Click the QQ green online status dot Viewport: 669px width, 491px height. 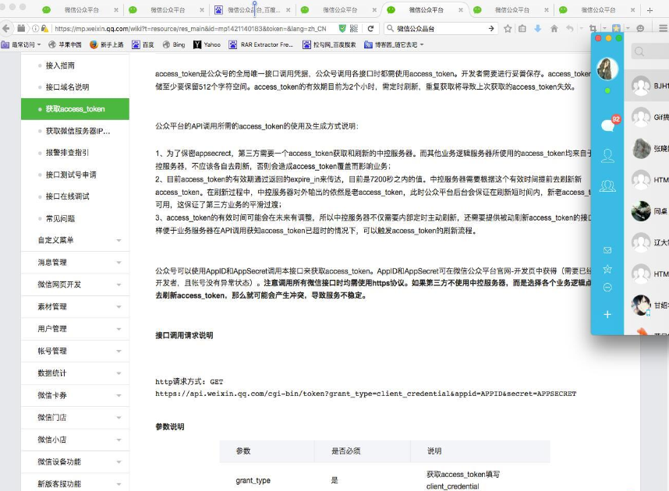607,90
